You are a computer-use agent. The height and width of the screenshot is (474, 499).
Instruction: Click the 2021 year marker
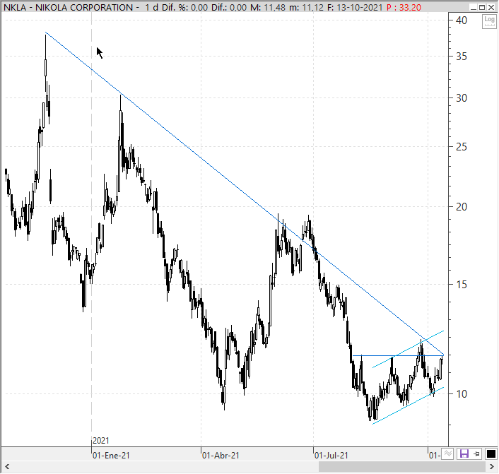101,441
